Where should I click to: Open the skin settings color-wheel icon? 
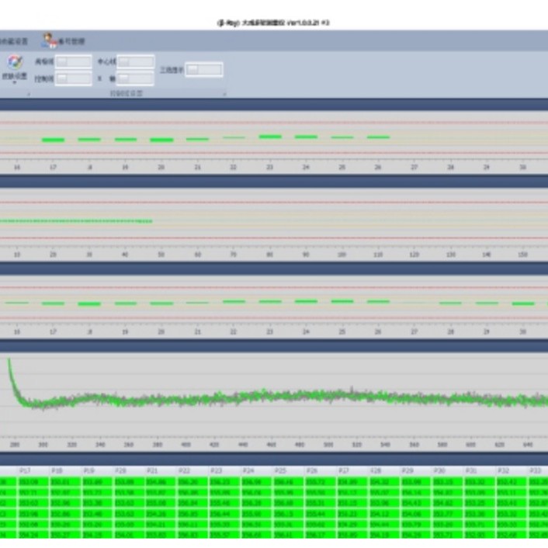(x=15, y=63)
